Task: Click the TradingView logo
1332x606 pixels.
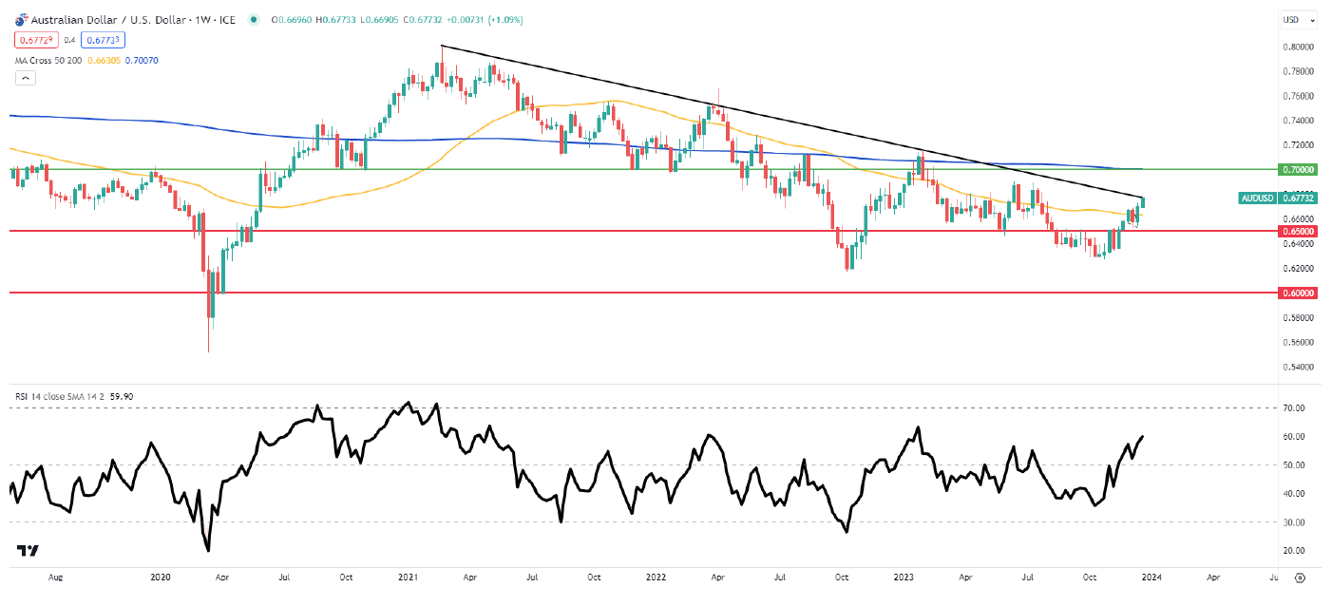Action: (x=28, y=550)
